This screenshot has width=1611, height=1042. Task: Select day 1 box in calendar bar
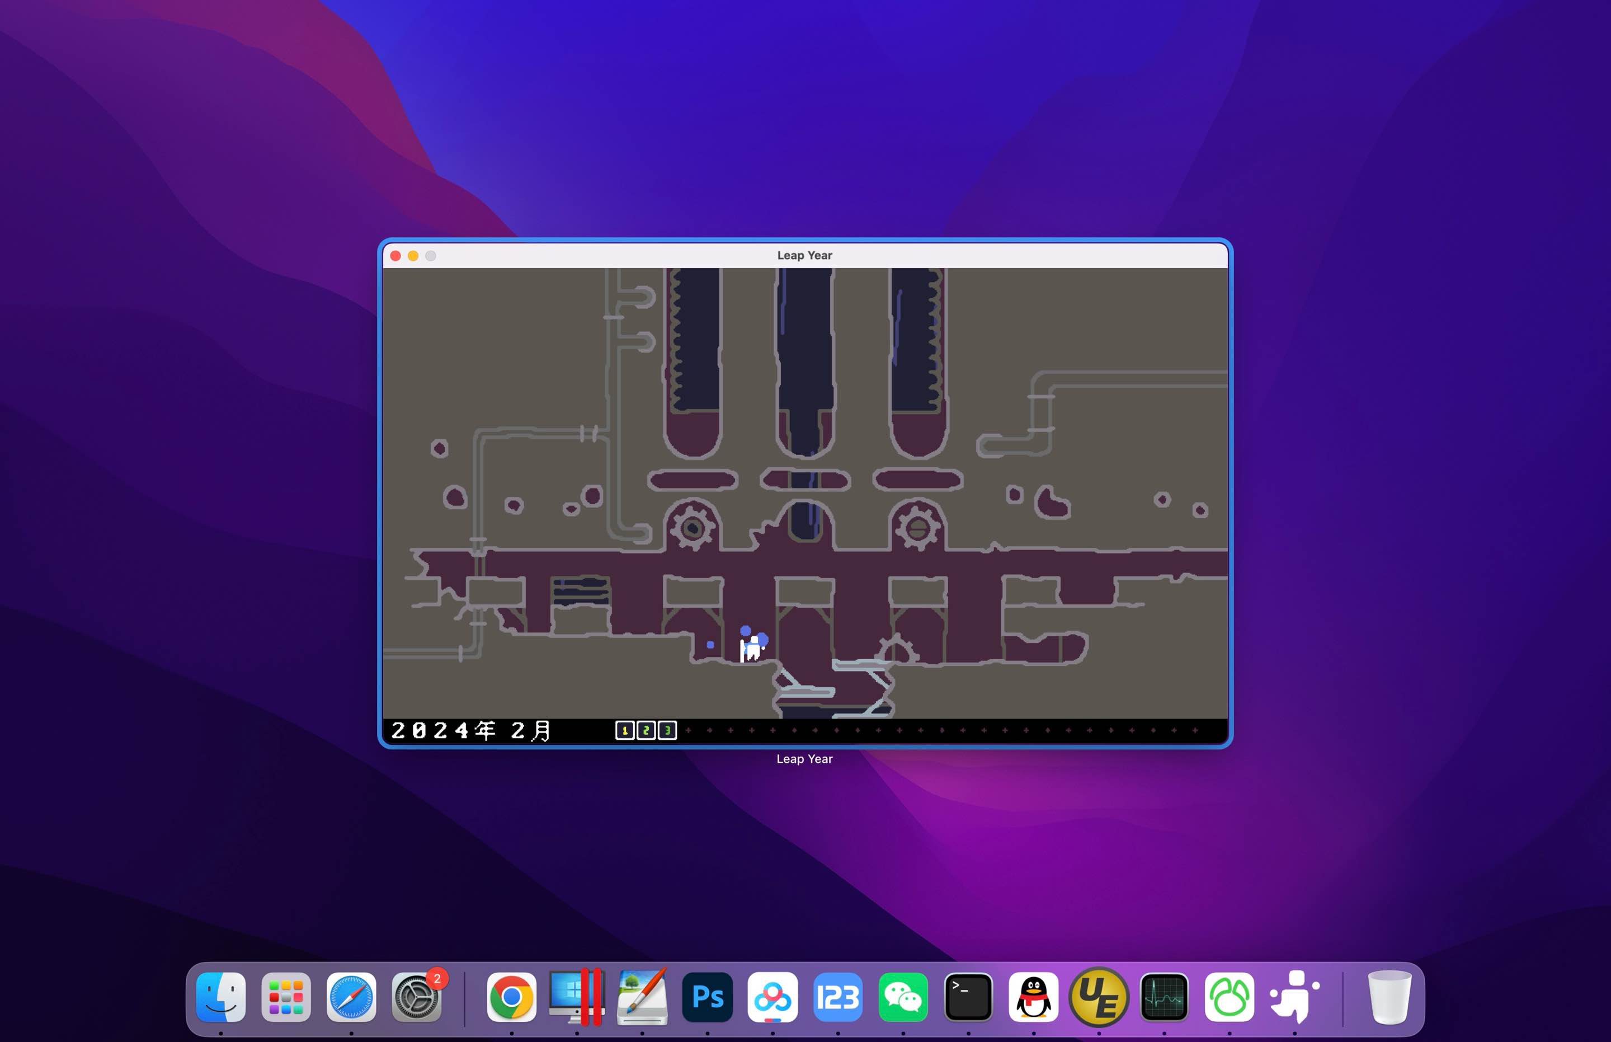pos(625,730)
